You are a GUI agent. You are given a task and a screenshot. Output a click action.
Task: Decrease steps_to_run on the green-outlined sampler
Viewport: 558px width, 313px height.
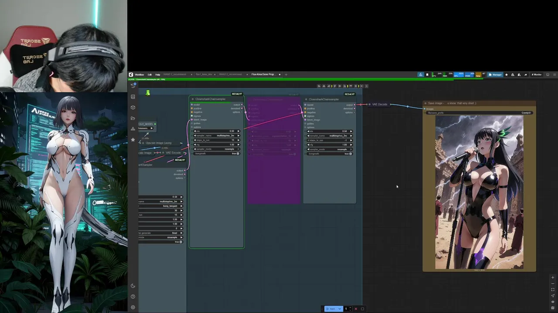pyautogui.click(x=194, y=140)
